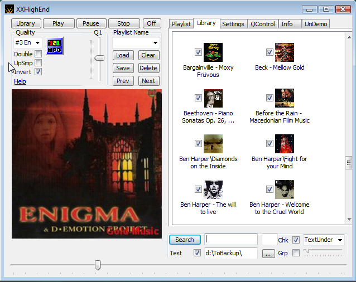Image resolution: width=356 pixels, height=282 pixels.
Task: Stop playback with Stop button
Action: [x=124, y=23]
